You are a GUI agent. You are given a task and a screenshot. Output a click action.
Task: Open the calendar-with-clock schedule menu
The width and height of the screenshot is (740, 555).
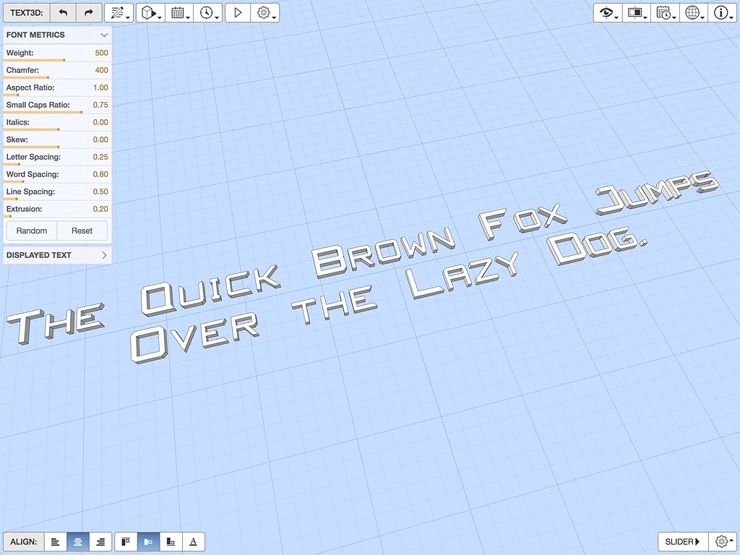click(665, 13)
